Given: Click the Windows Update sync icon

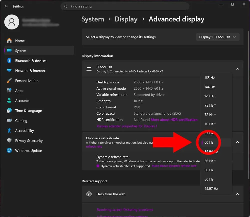Looking at the screenshot, I should [x=9, y=150].
